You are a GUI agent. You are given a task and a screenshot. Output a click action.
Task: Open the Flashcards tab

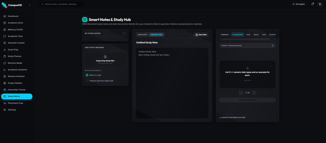[238, 35]
